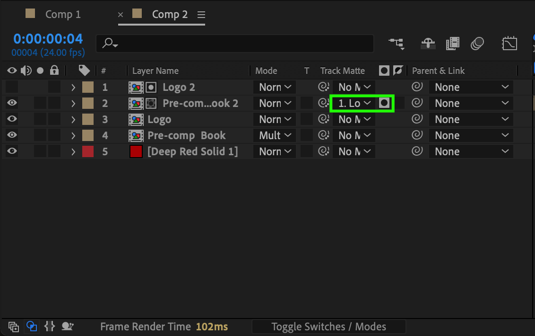The width and height of the screenshot is (535, 336).
Task: Open the Composition Mini-Flowchart
Action: pyautogui.click(x=396, y=44)
